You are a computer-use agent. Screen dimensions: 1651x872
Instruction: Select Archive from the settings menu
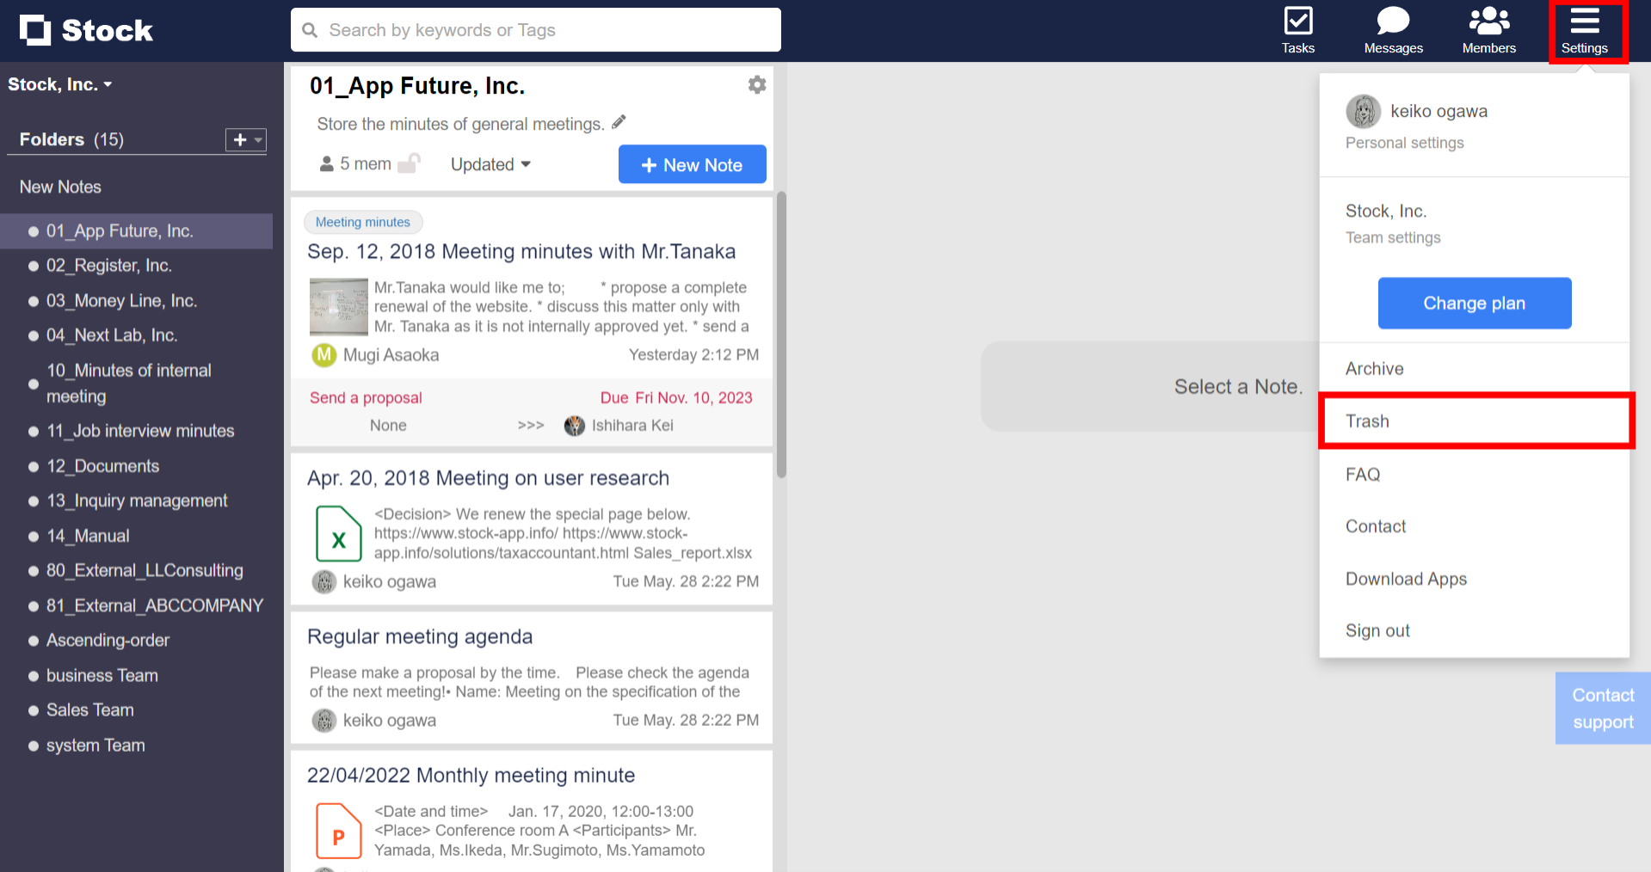point(1374,368)
